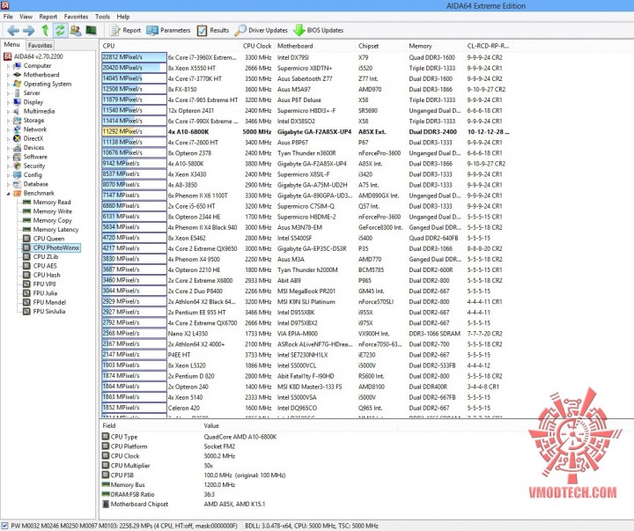This screenshot has height=531, width=634.
Task: Select the FPU Mandel benchmark icon
Action: [x=26, y=302]
